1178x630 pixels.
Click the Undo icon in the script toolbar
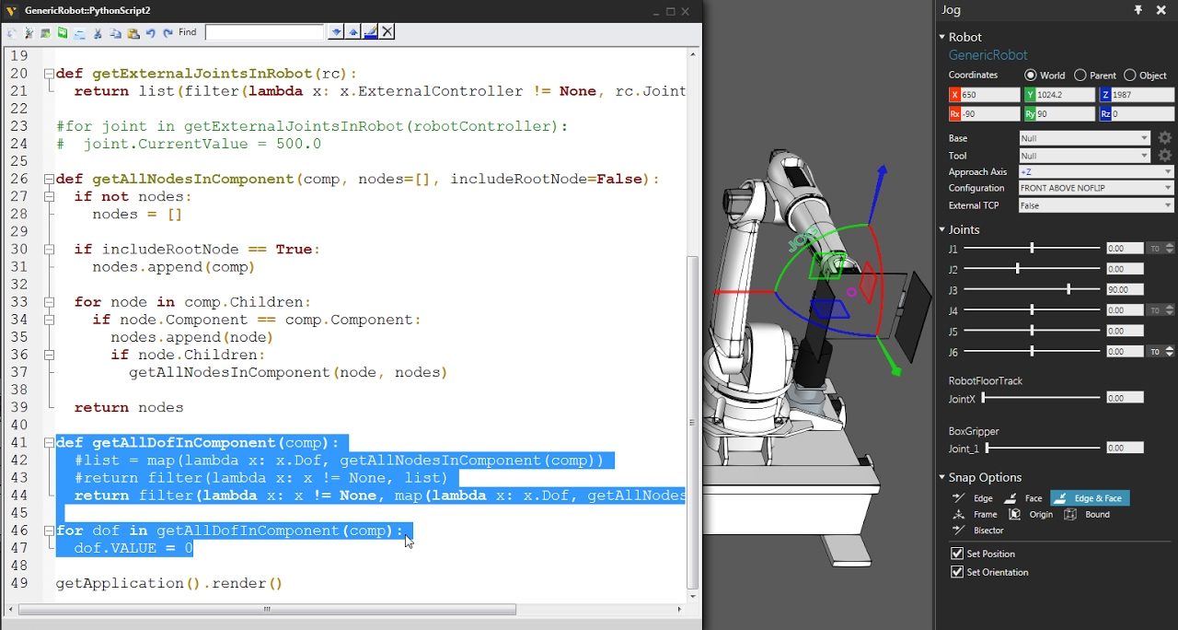(152, 32)
